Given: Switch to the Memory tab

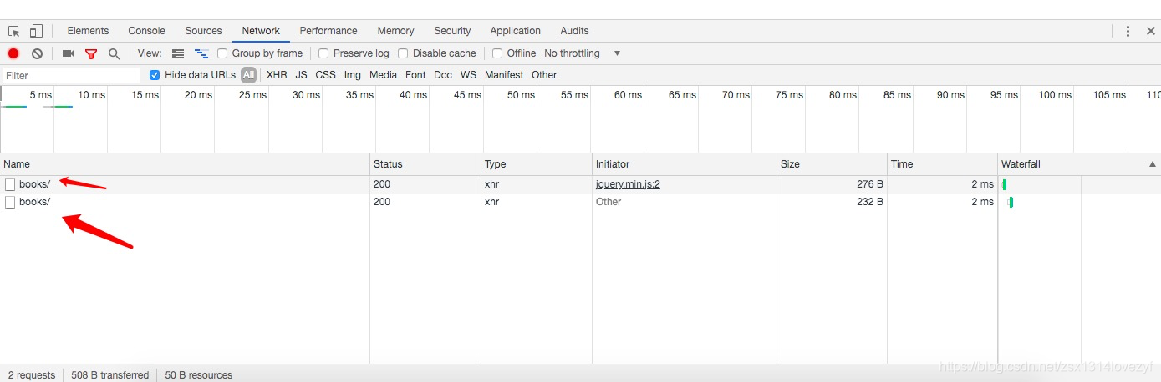Looking at the screenshot, I should pos(395,31).
